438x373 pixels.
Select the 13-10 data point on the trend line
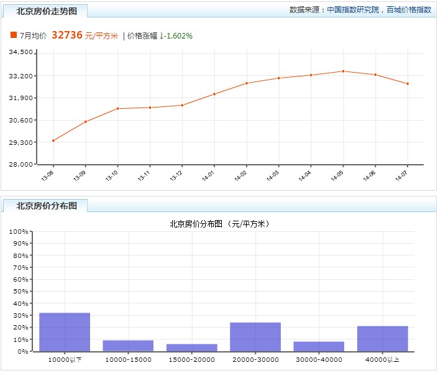[117, 109]
